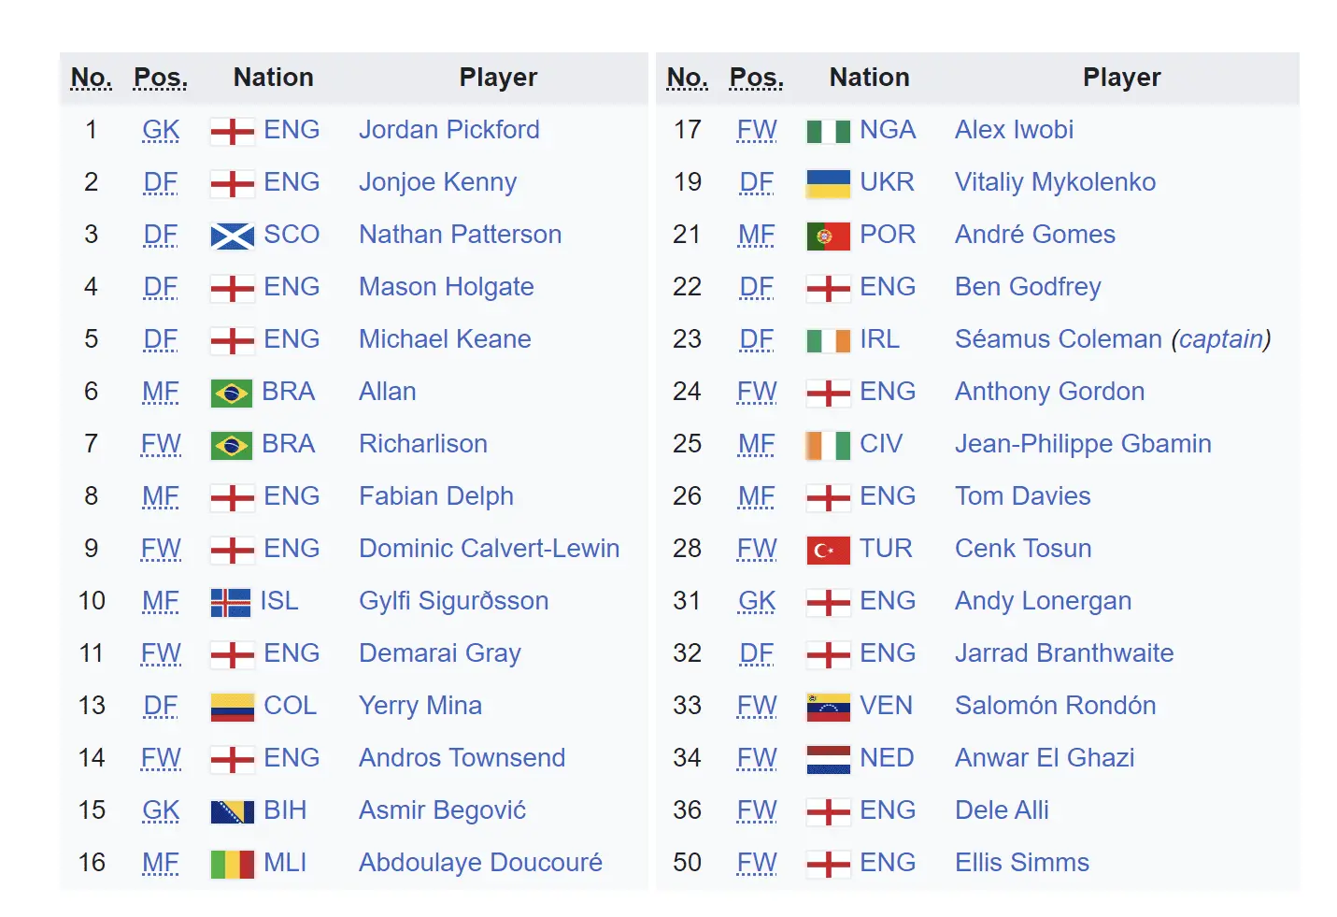Click the Iceland flag icon
The image size is (1337, 917).
click(231, 602)
